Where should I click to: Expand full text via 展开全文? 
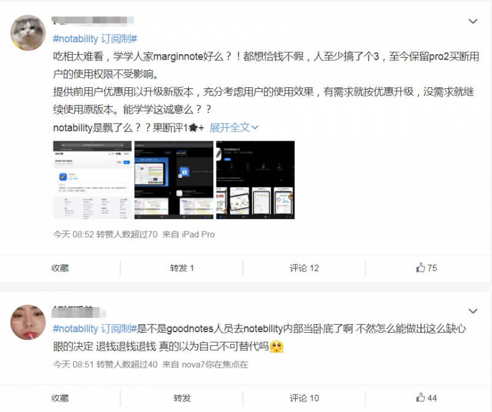click(234, 128)
